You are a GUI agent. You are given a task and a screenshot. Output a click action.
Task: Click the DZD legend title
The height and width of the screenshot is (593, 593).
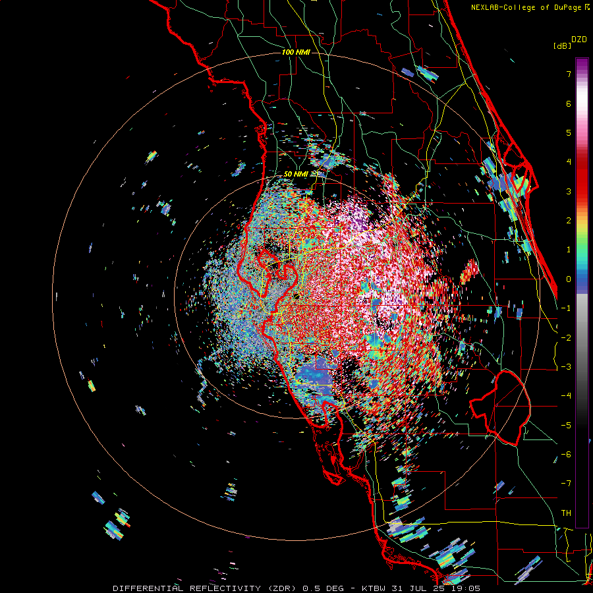pyautogui.click(x=579, y=40)
